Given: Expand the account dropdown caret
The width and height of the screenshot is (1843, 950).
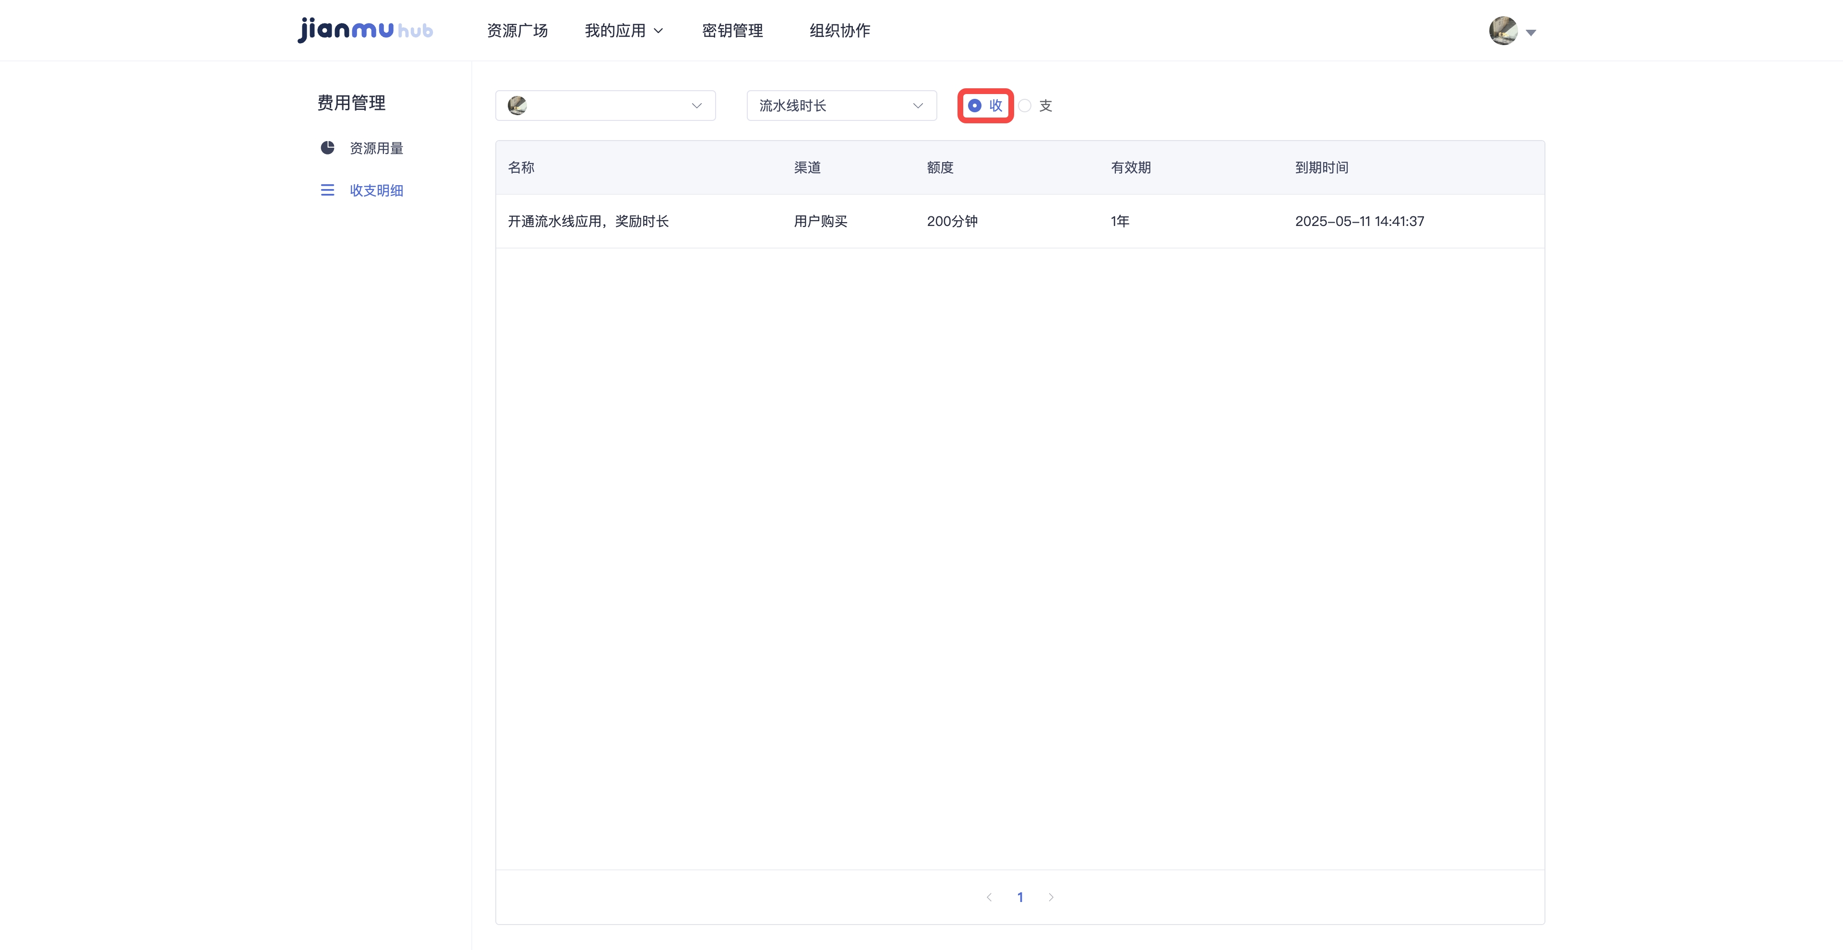Looking at the screenshot, I should [x=1531, y=33].
